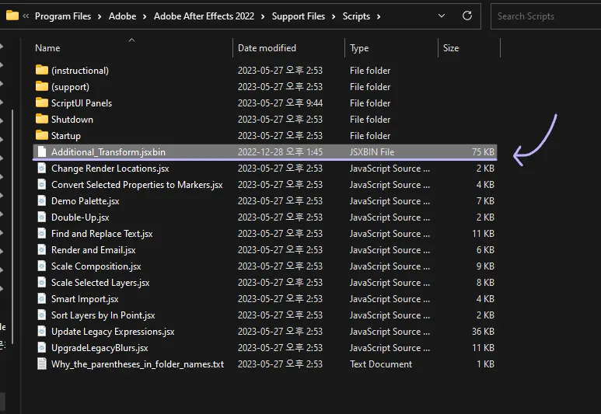
Task: Go to Program Files in breadcrumb
Action: tap(63, 16)
